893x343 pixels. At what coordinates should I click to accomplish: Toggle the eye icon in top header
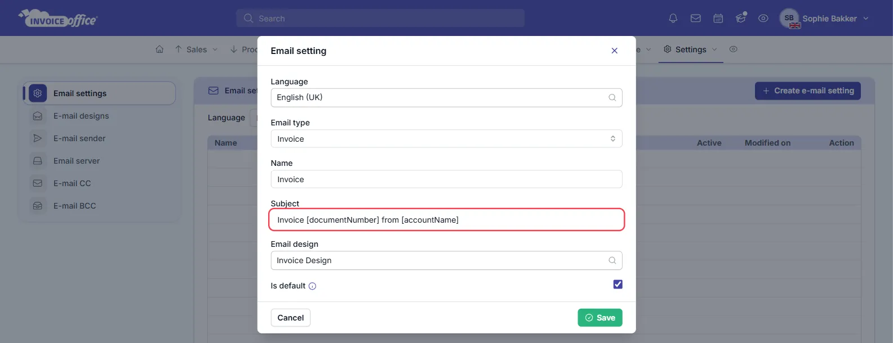(763, 19)
